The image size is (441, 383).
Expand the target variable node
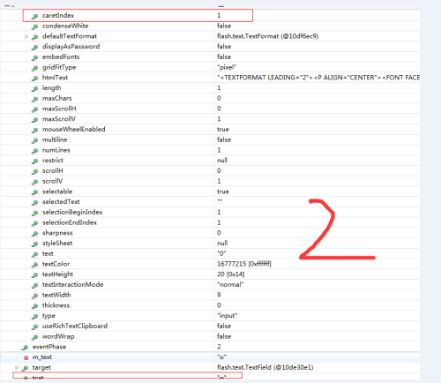pos(17,368)
